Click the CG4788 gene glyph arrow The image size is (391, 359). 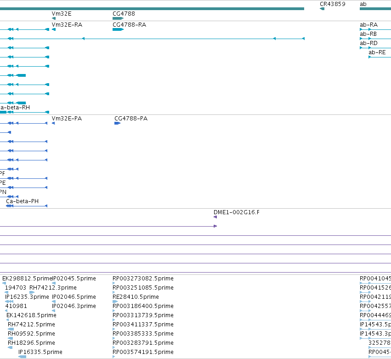(x=118, y=18)
